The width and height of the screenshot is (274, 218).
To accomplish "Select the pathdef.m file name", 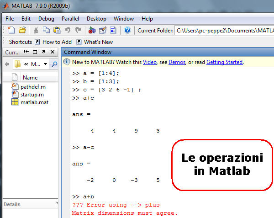I will tap(33, 87).
